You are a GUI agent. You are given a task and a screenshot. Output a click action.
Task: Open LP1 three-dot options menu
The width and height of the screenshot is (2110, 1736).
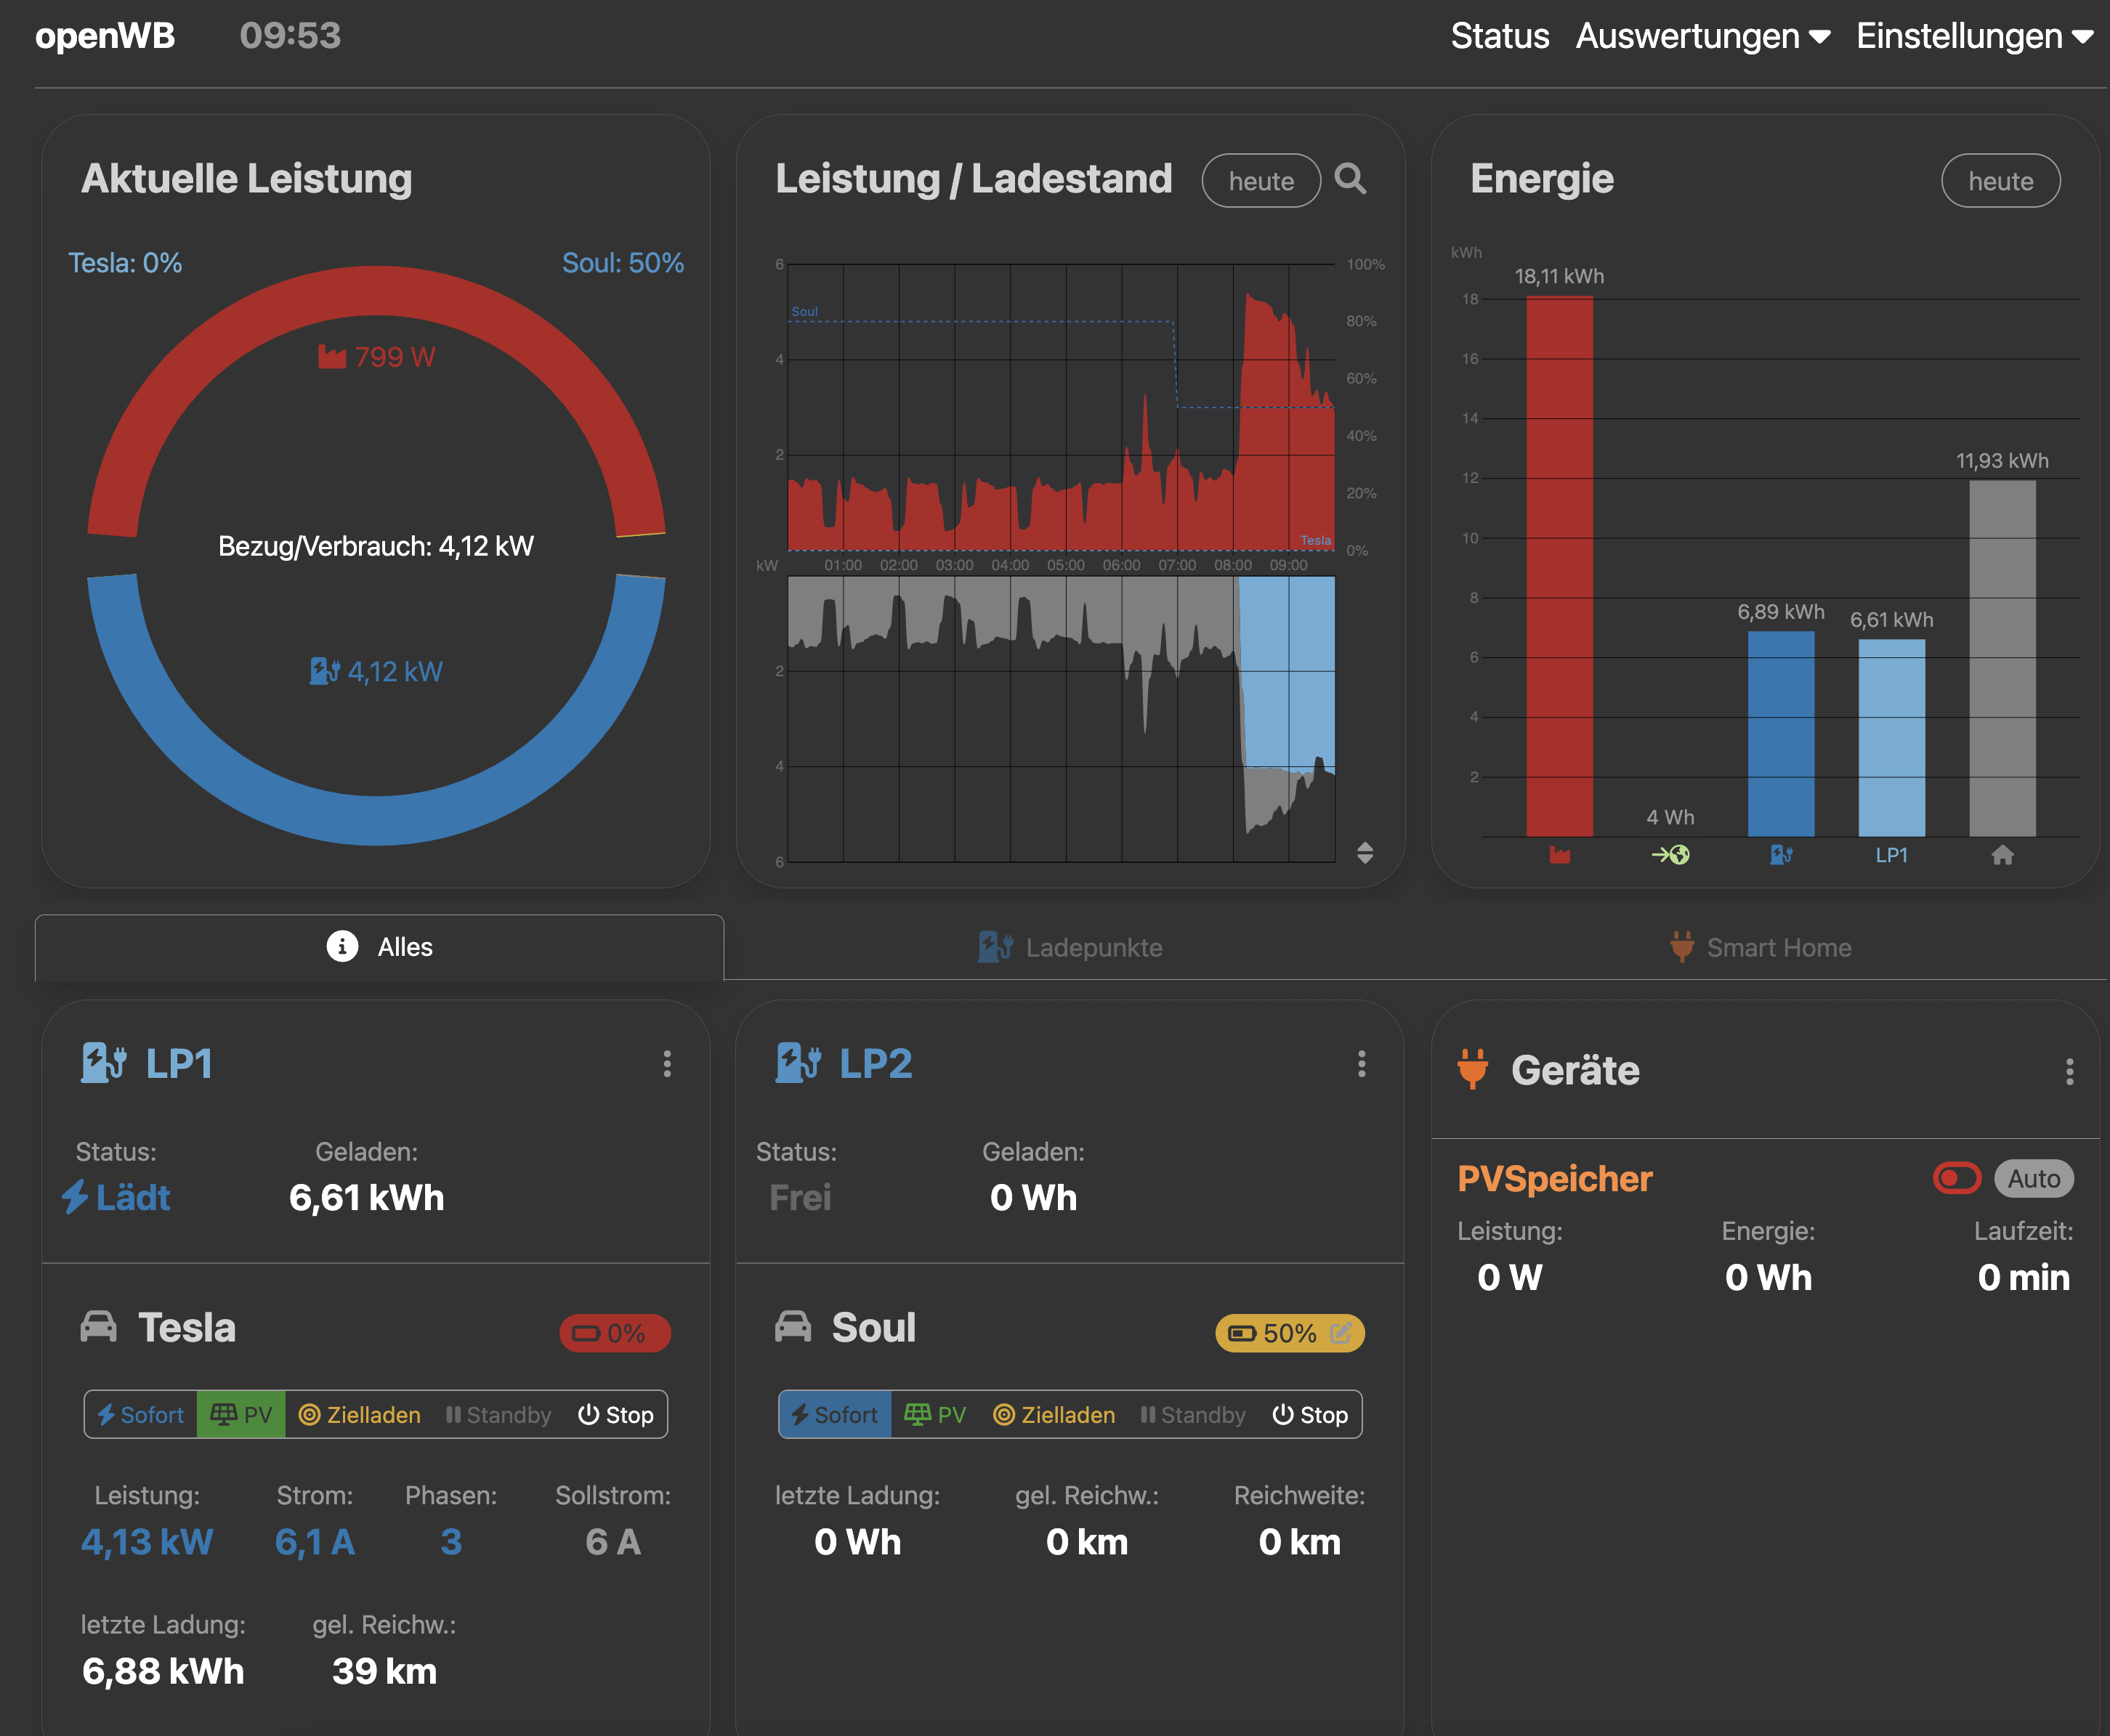click(x=666, y=1063)
